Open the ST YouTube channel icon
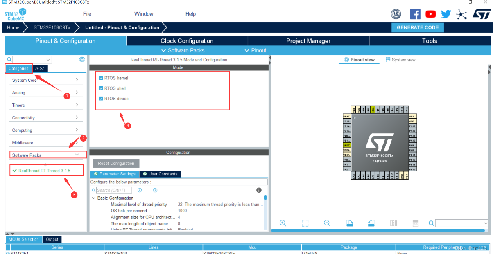The width and height of the screenshot is (493, 254). pyautogui.click(x=430, y=14)
